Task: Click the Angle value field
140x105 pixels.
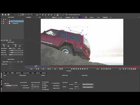Action: coord(78,85)
